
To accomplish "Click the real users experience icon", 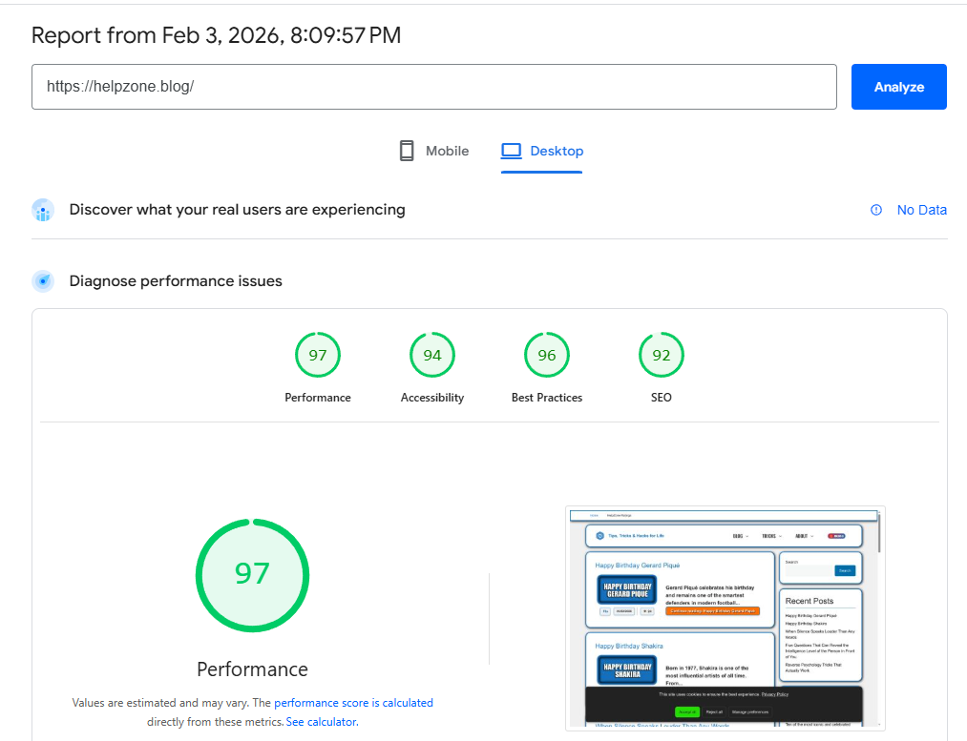I will [x=43, y=210].
